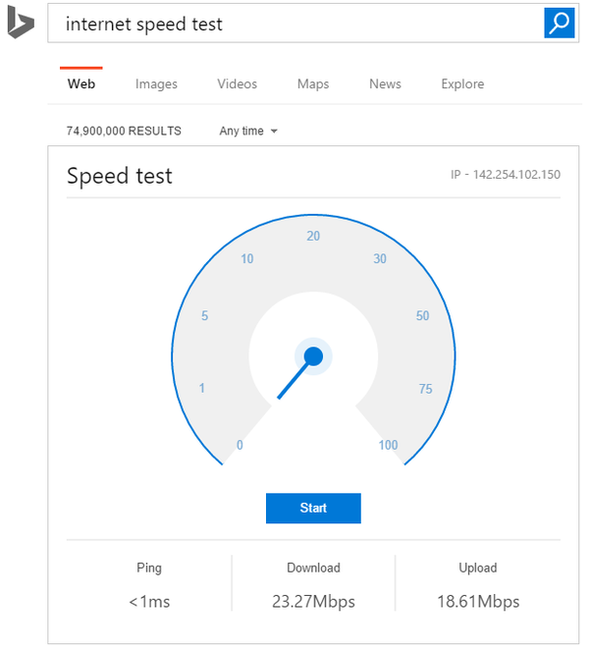Expand the Any time filter dropdown
The height and width of the screenshot is (651, 589).
pos(248,131)
